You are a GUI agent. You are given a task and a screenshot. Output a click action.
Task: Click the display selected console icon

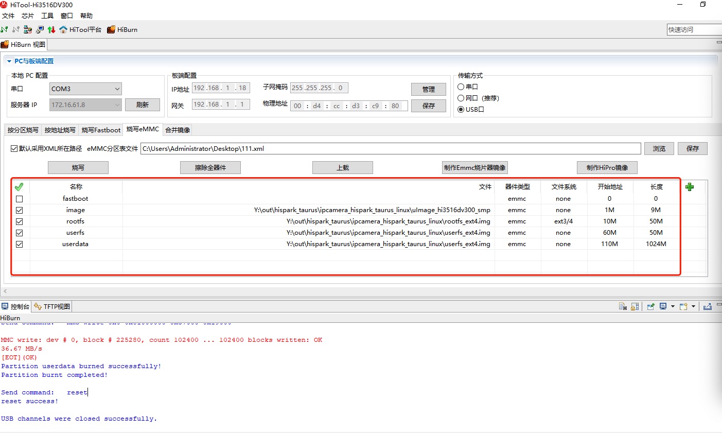(663, 306)
